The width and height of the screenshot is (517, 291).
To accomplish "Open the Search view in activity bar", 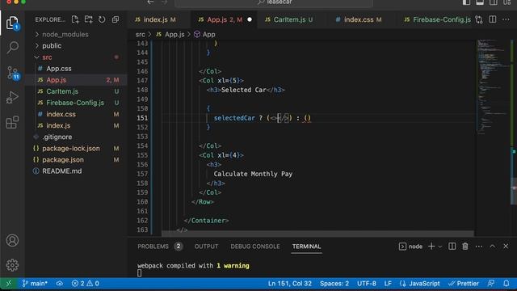I will [x=12, y=47].
